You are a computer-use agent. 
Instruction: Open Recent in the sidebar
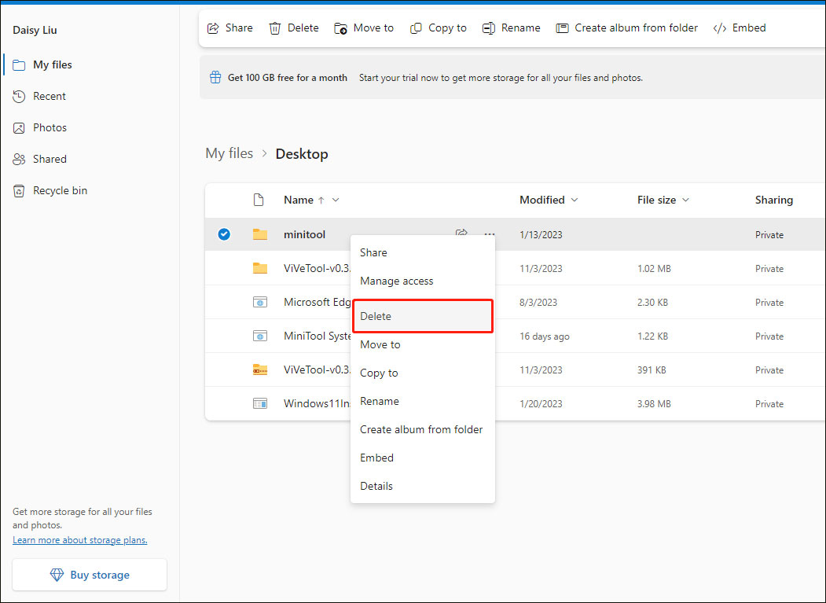tap(39, 96)
